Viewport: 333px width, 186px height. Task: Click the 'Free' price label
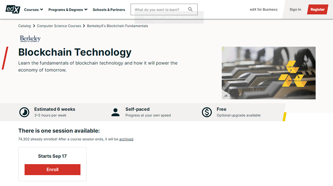[222, 109]
